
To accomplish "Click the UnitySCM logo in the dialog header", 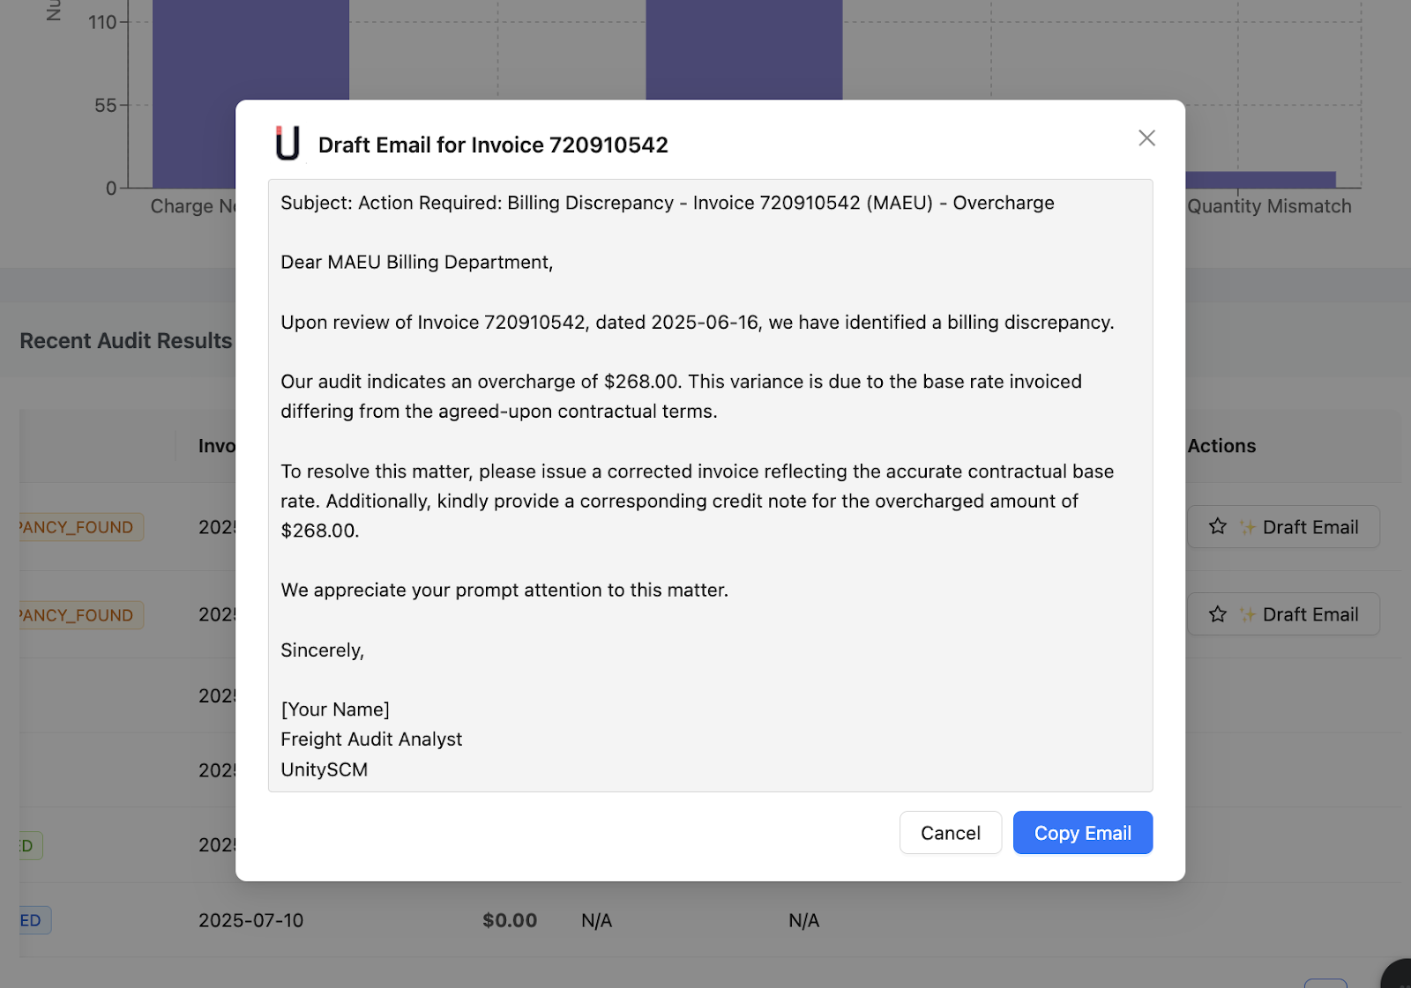I will pos(287,144).
